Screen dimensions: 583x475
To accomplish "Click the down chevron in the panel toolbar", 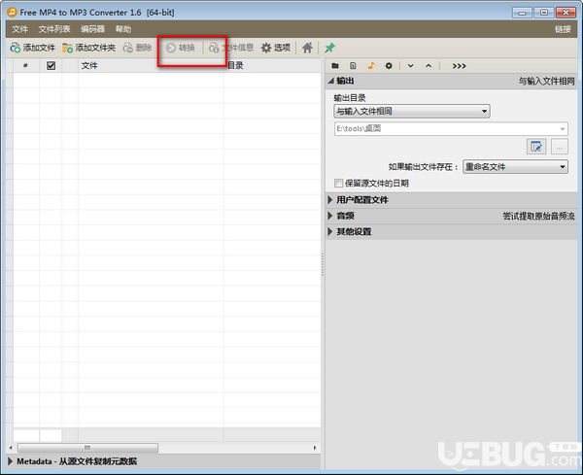I will click(410, 66).
